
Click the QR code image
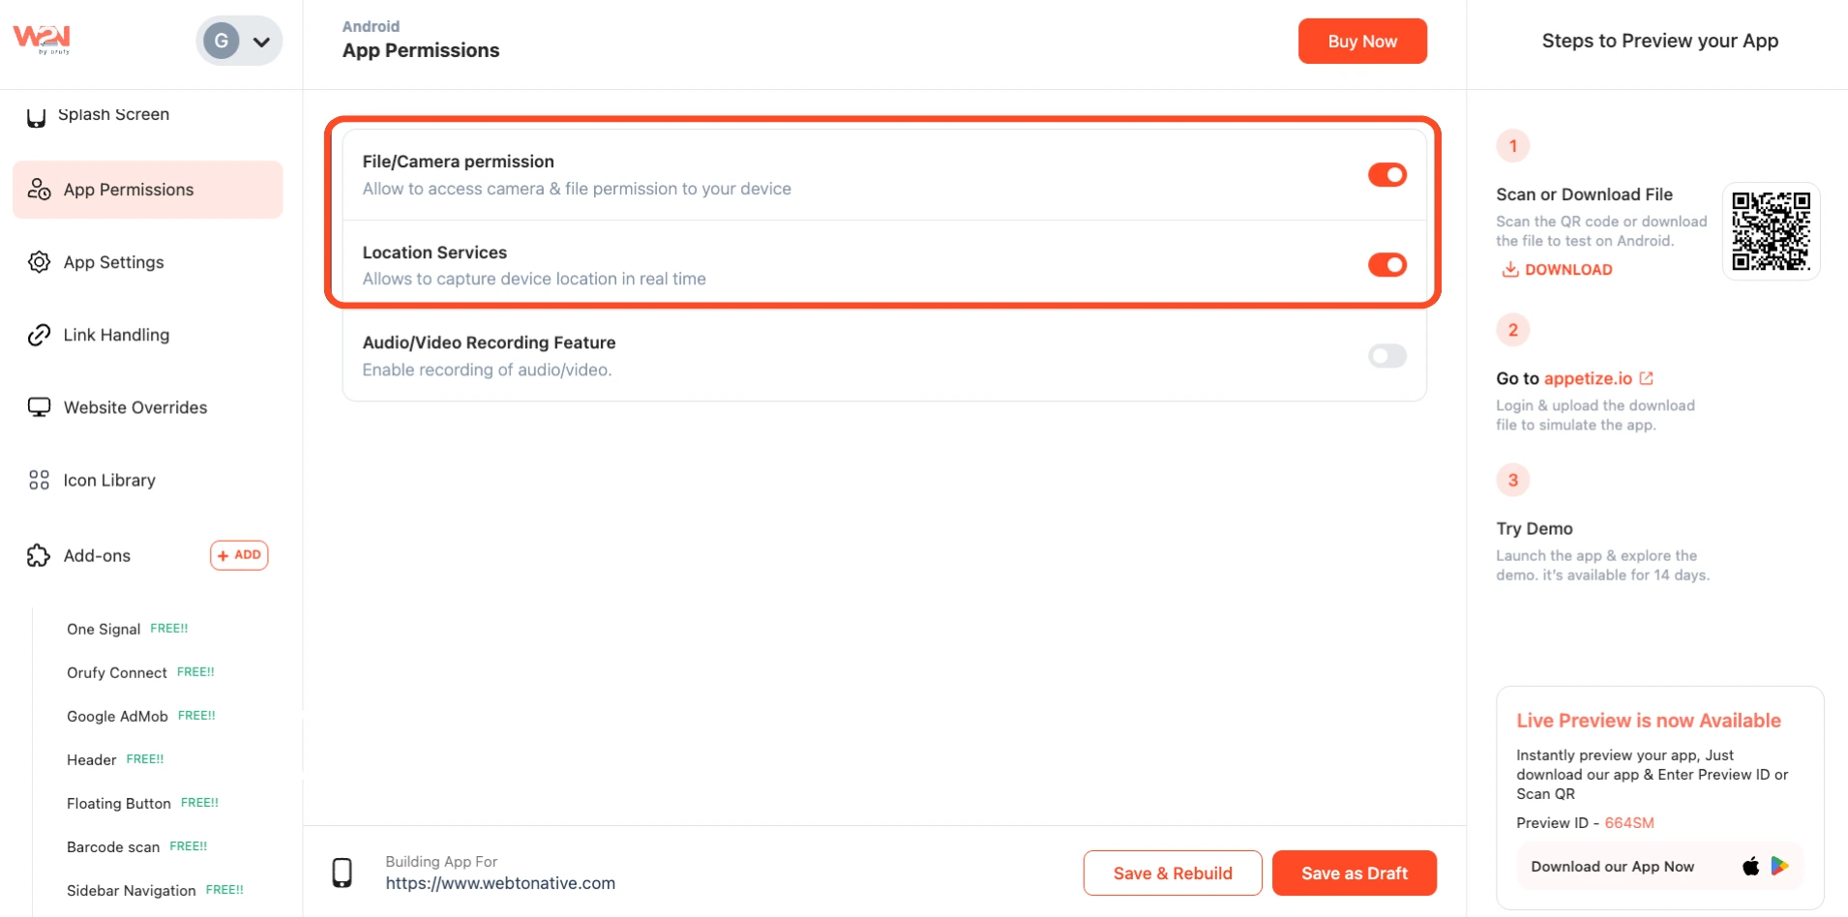pyautogui.click(x=1771, y=231)
